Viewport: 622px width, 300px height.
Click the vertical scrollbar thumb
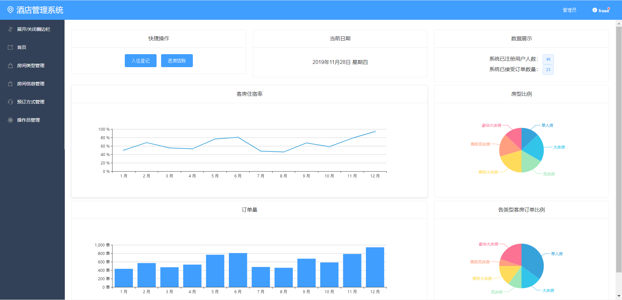[619, 149]
